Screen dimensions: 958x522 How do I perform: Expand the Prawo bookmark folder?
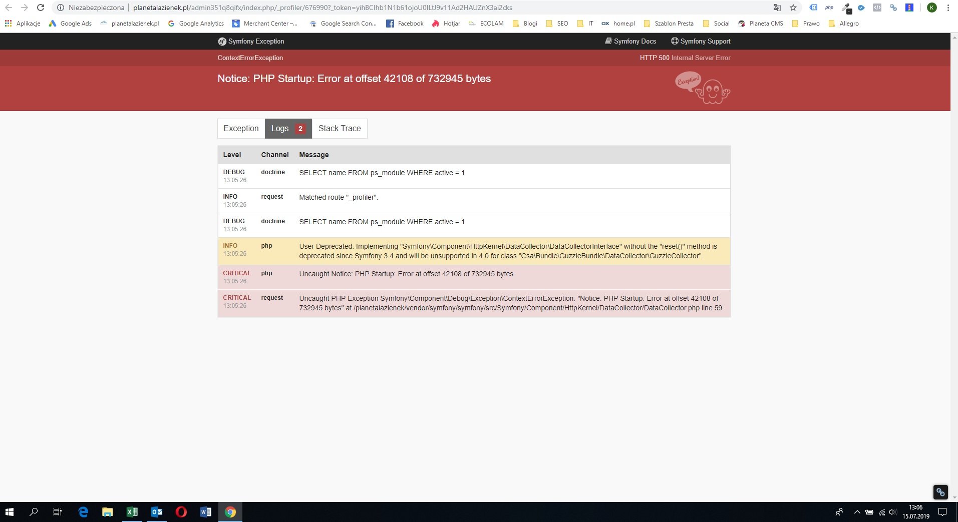[806, 24]
